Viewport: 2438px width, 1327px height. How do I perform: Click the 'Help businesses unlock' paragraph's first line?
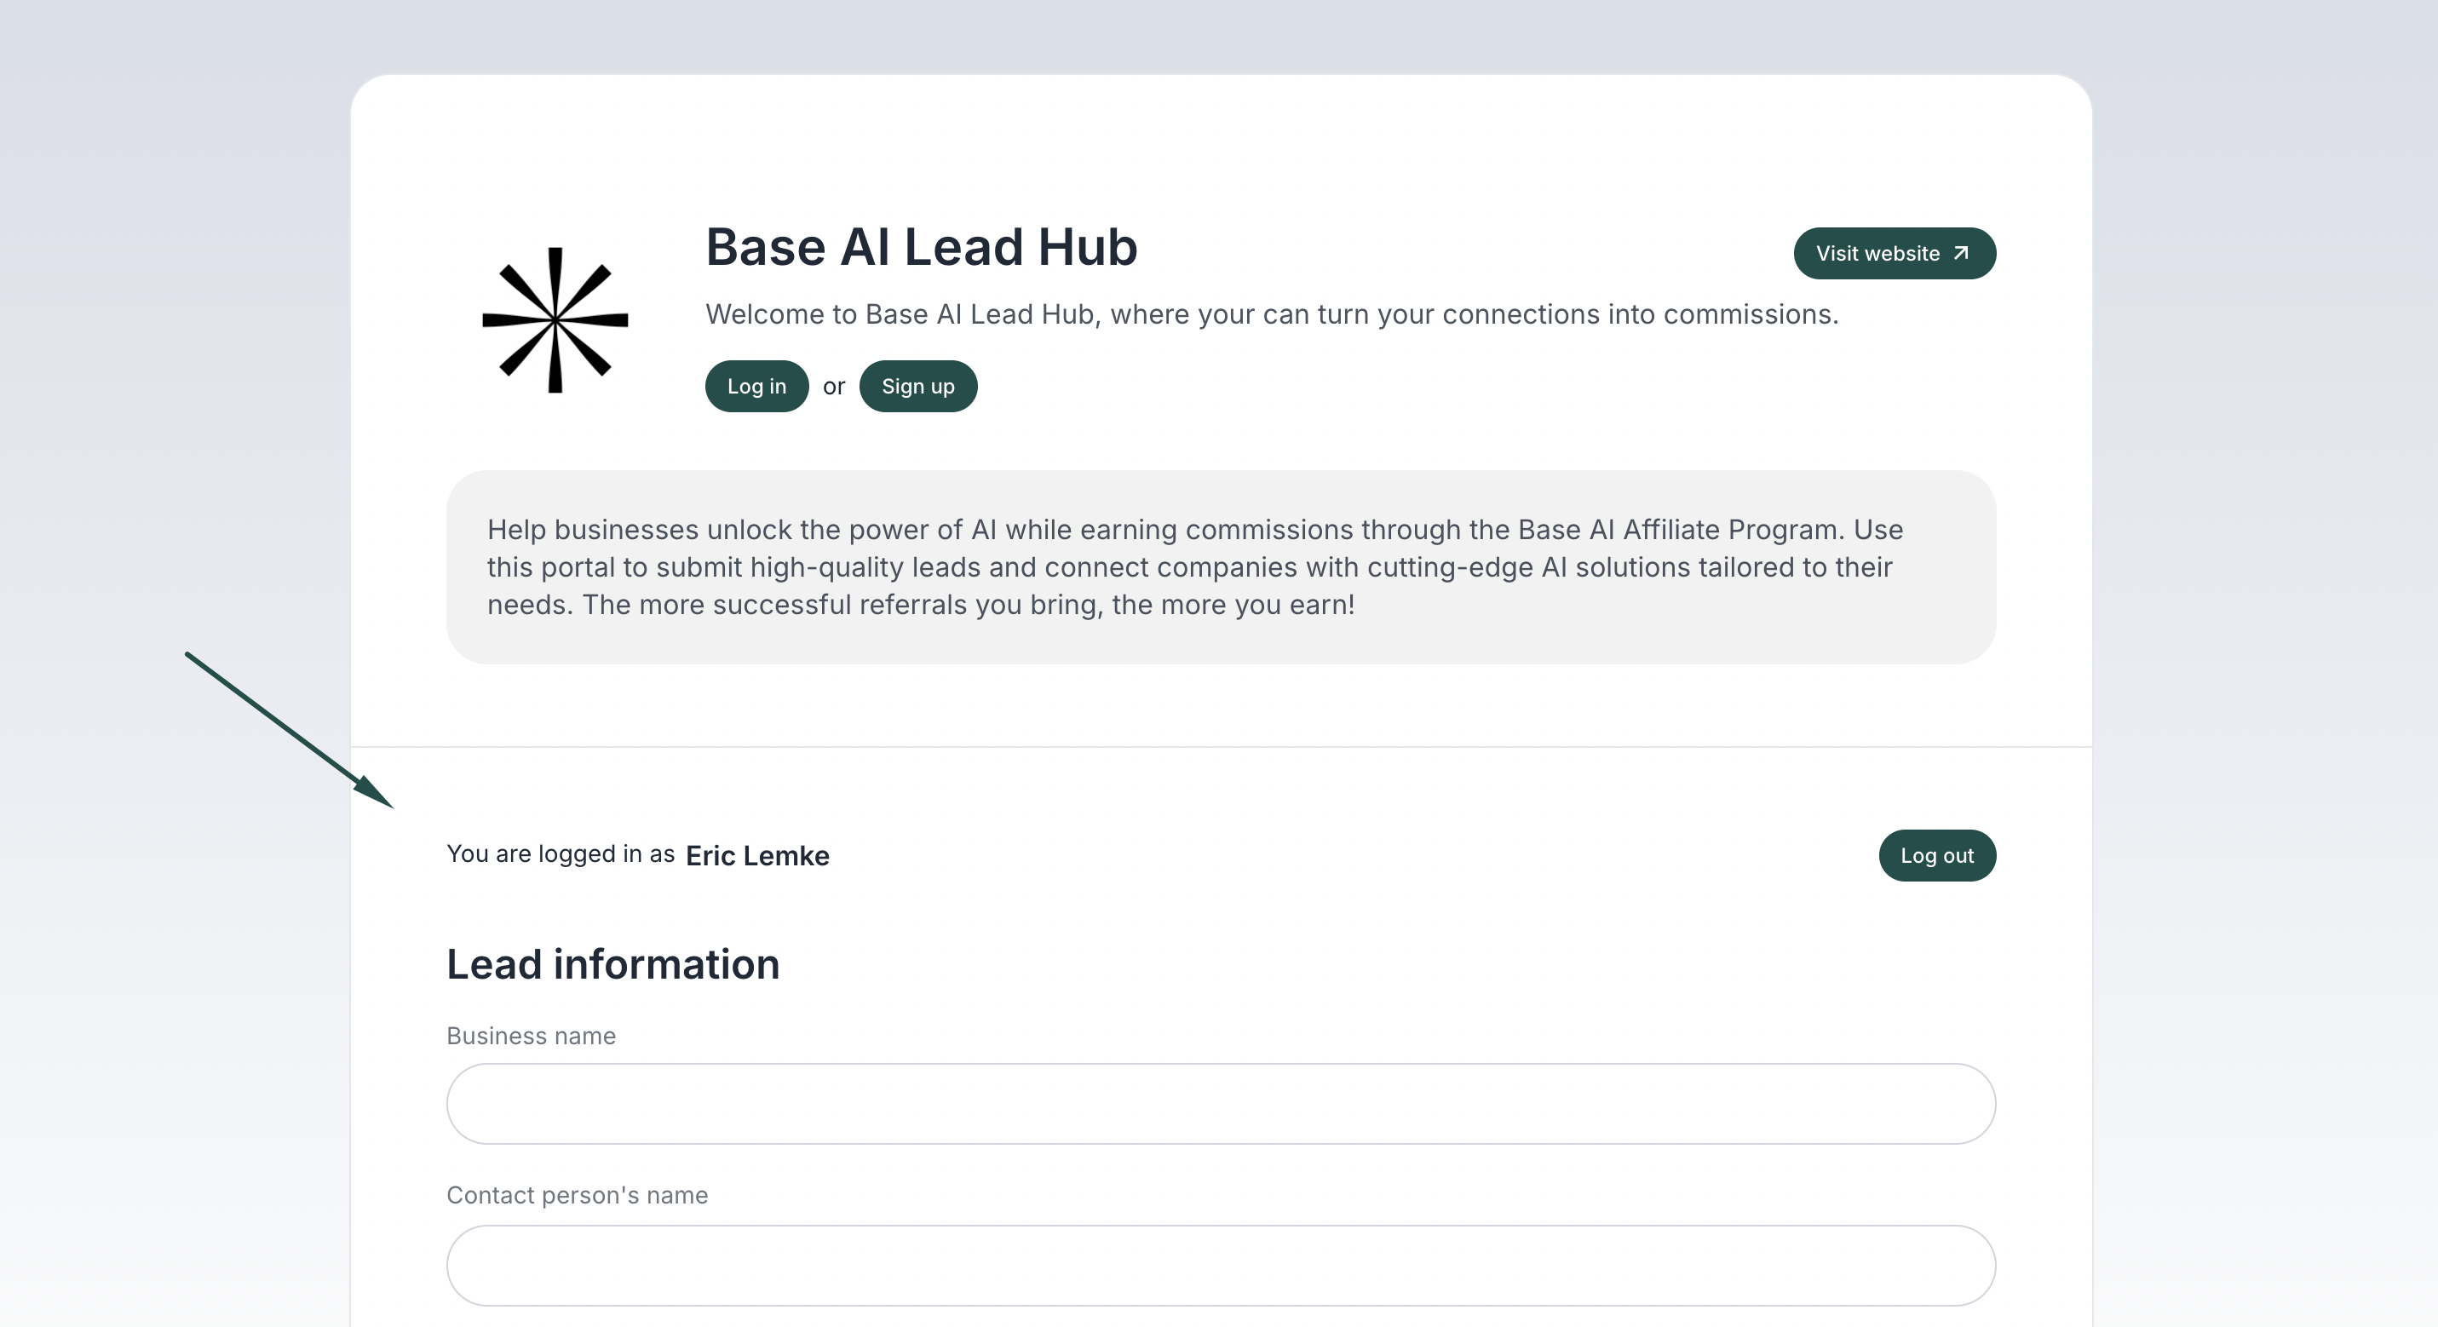tap(1194, 529)
